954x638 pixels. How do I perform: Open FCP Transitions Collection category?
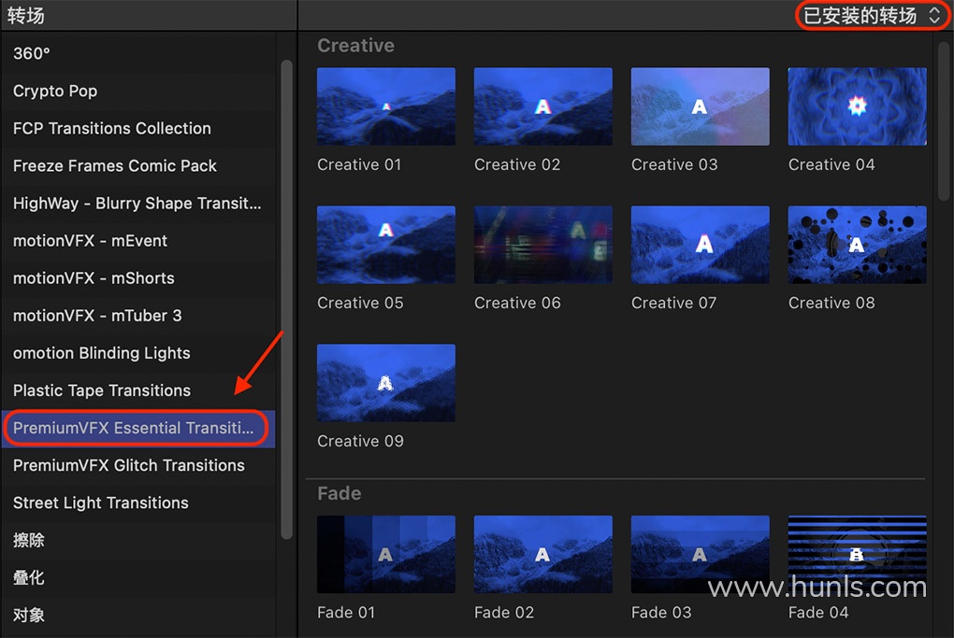pos(138,128)
